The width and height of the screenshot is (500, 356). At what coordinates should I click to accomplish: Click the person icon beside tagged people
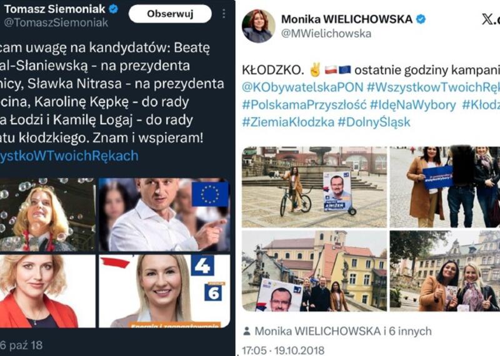point(247,331)
